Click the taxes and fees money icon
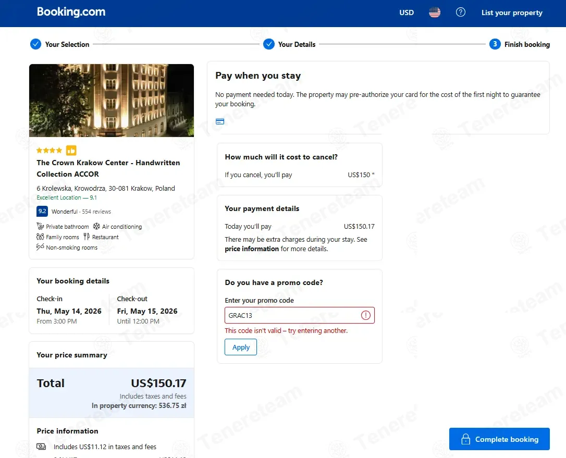The width and height of the screenshot is (566, 458). [x=41, y=447]
